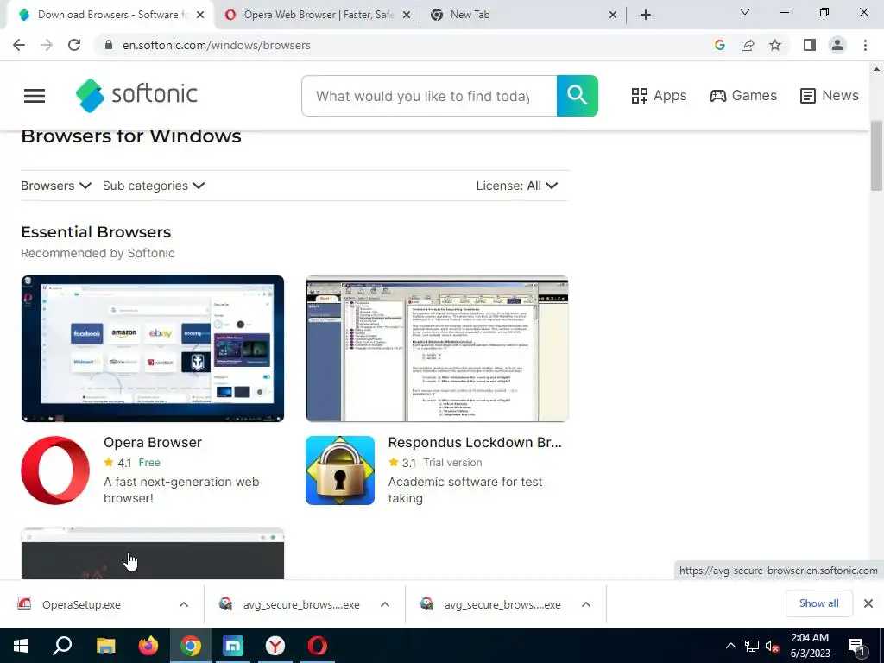Switch to Opera Web Browser tab
Screen dimensions: 884x663
point(318,15)
